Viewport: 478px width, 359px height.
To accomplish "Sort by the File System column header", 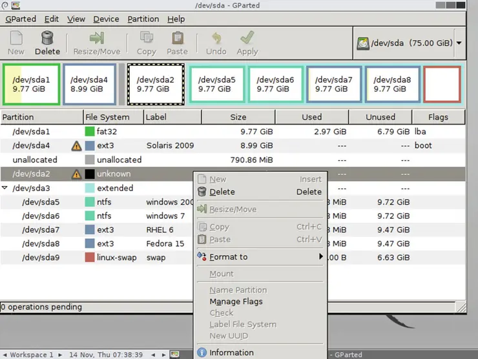I will click(x=112, y=117).
